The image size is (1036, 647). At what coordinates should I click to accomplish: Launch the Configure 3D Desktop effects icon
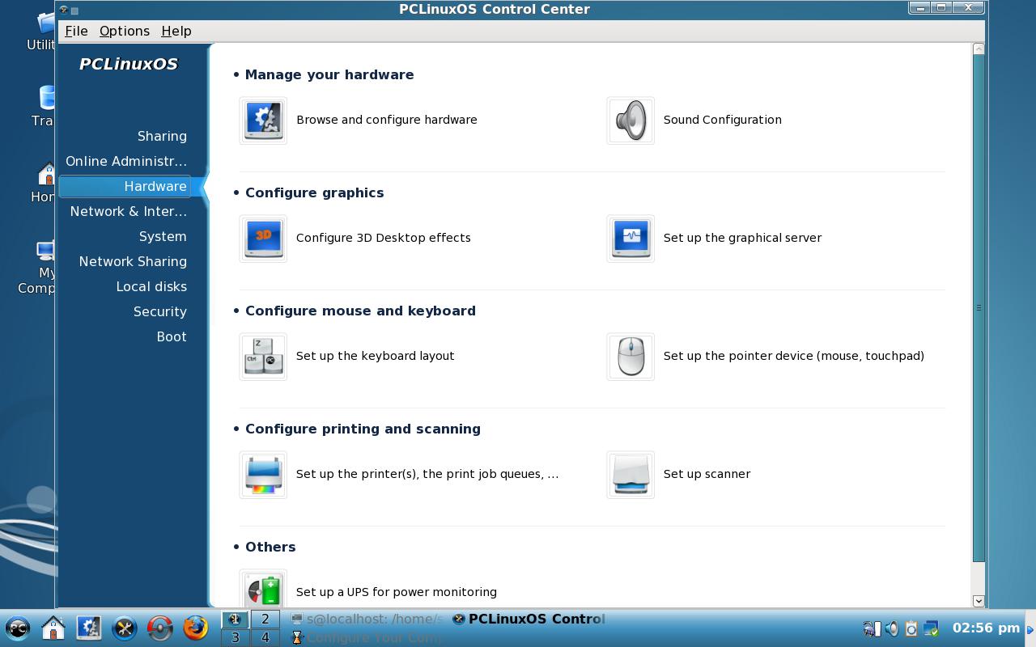tap(263, 239)
